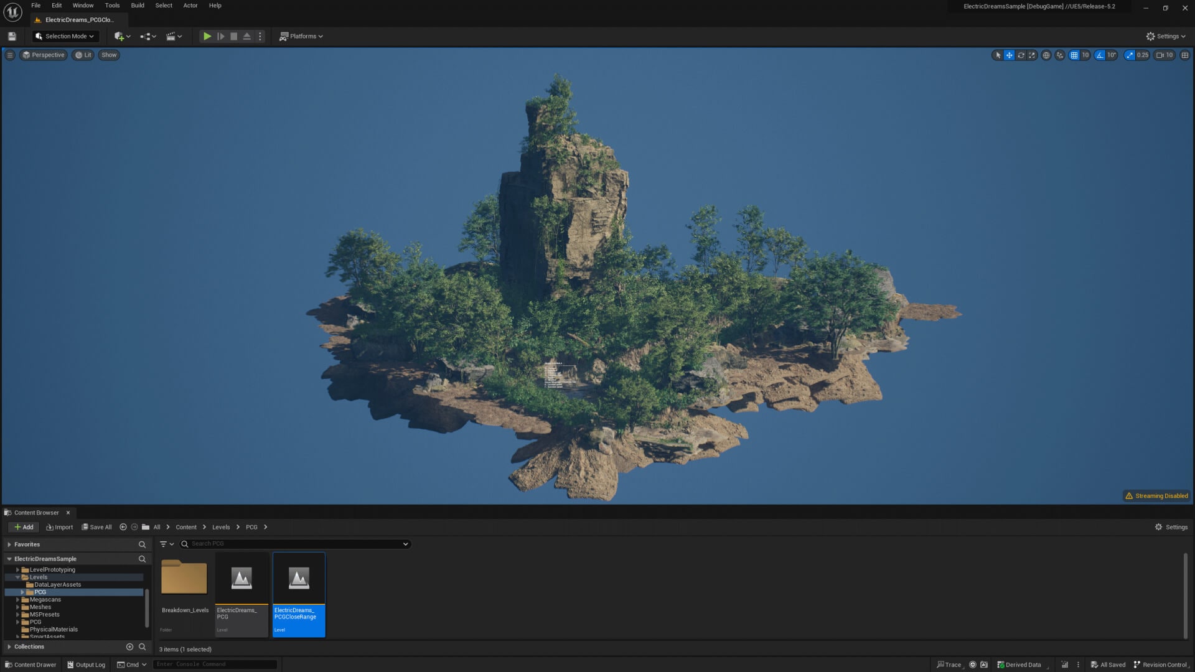Click the Add button in Content Browser
1195x672 pixels.
pyautogui.click(x=24, y=527)
